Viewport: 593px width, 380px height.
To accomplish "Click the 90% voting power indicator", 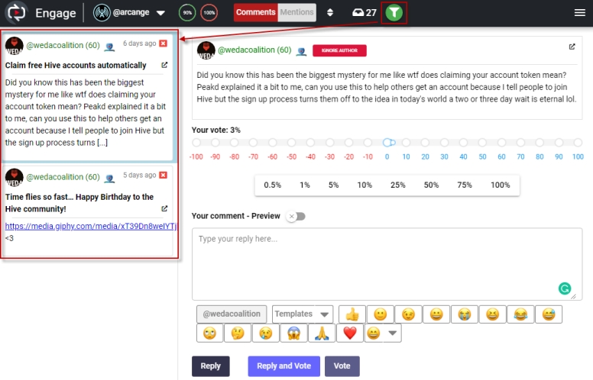I will (x=187, y=13).
